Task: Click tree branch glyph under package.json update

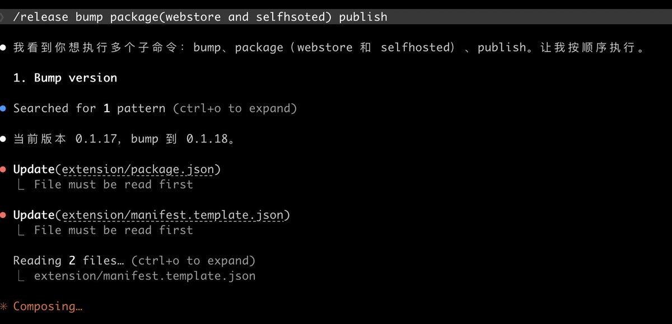Action: [21, 185]
